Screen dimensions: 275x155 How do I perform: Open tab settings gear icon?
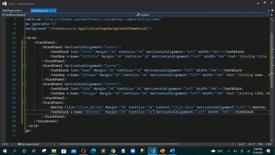tap(272, 10)
